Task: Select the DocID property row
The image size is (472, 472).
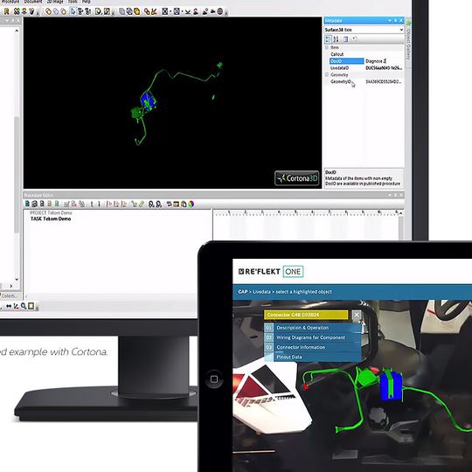Action: tap(346, 61)
